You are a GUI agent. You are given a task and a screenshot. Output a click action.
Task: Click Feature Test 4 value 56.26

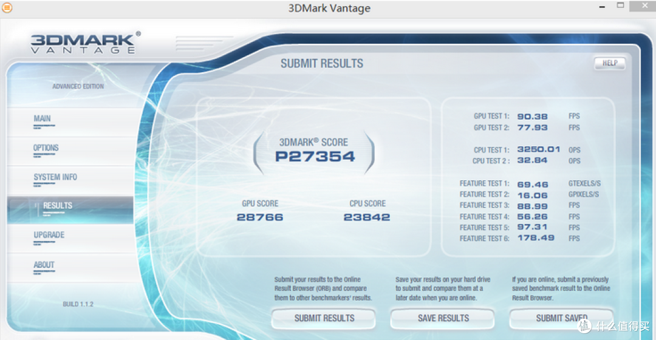point(532,217)
